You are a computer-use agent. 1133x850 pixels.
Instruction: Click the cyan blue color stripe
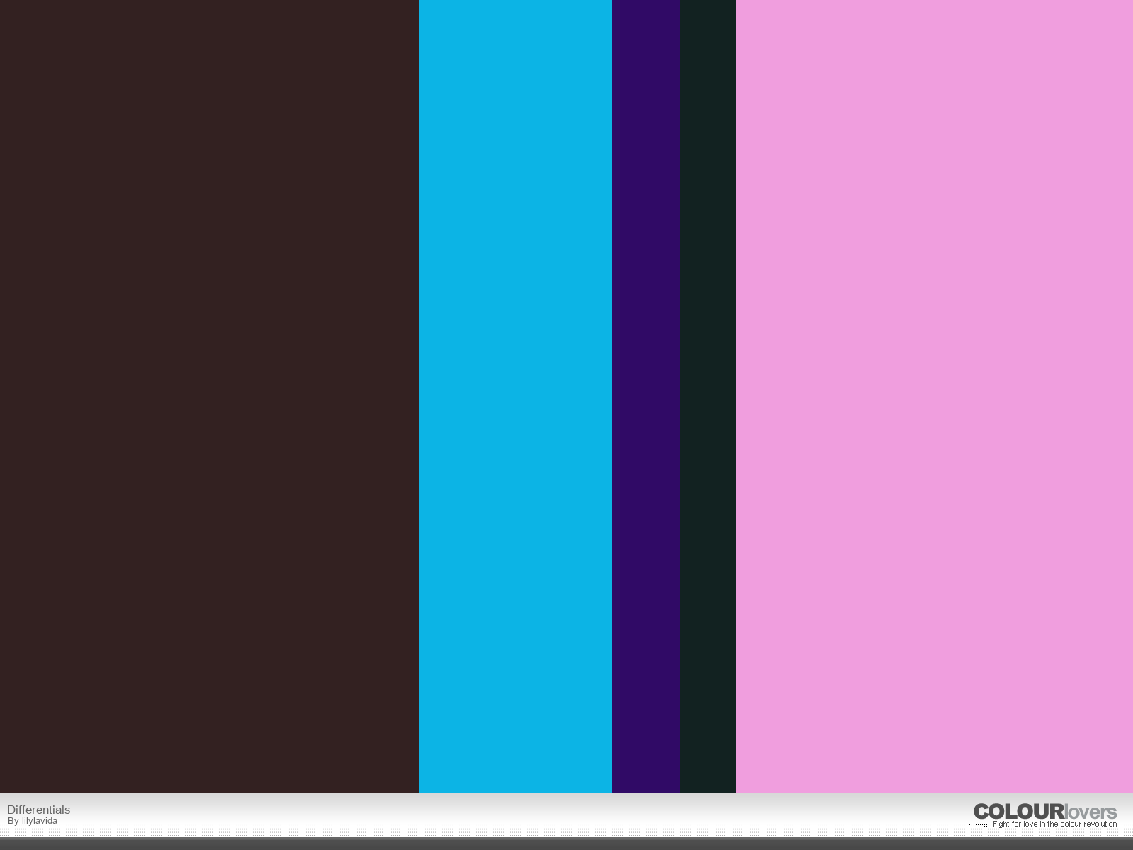click(516, 396)
